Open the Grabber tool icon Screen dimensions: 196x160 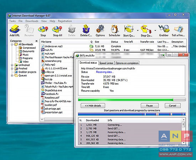[x=164, y=31]
